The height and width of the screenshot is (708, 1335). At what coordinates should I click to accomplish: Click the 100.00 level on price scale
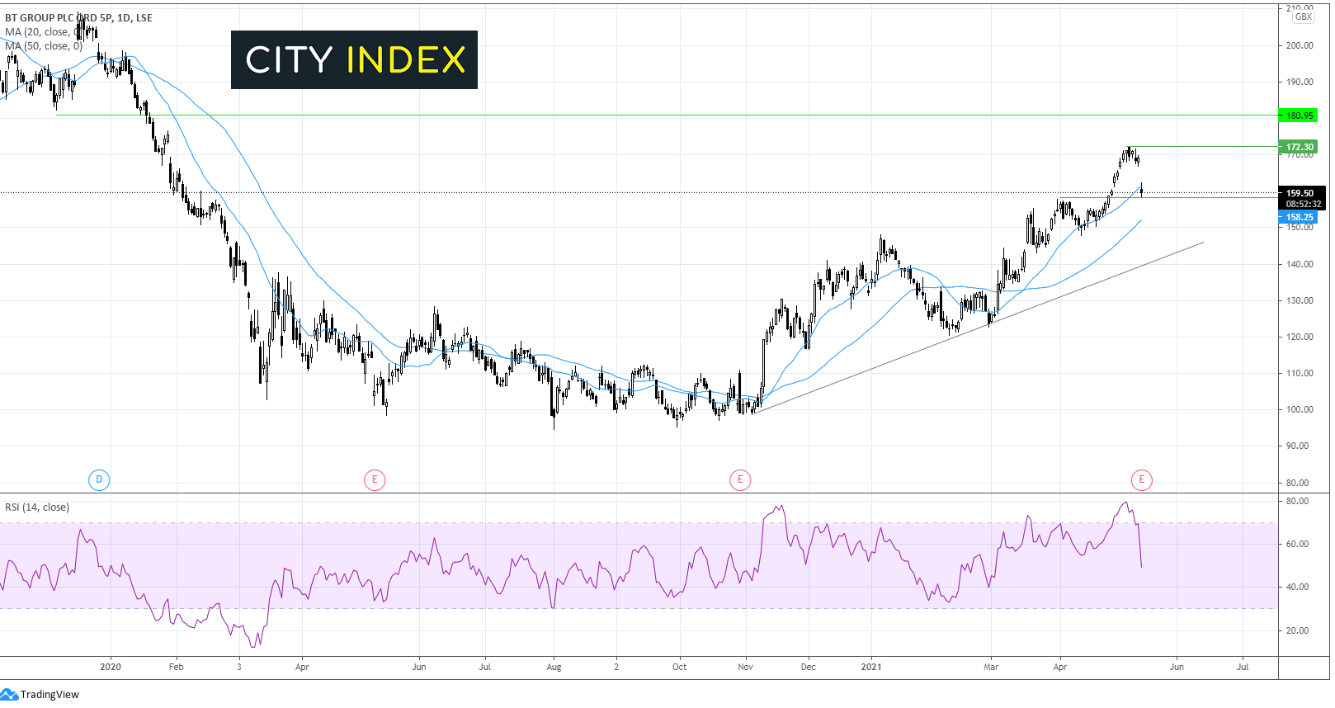coord(1300,409)
